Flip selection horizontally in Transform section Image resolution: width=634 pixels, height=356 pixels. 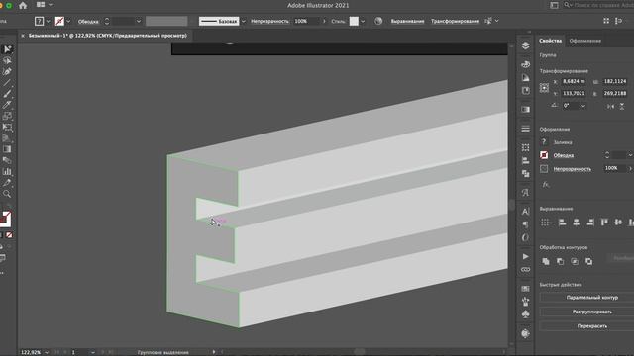[x=610, y=106]
